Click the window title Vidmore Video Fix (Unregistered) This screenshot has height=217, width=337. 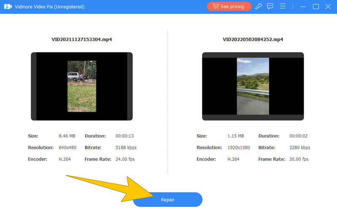coord(50,7)
